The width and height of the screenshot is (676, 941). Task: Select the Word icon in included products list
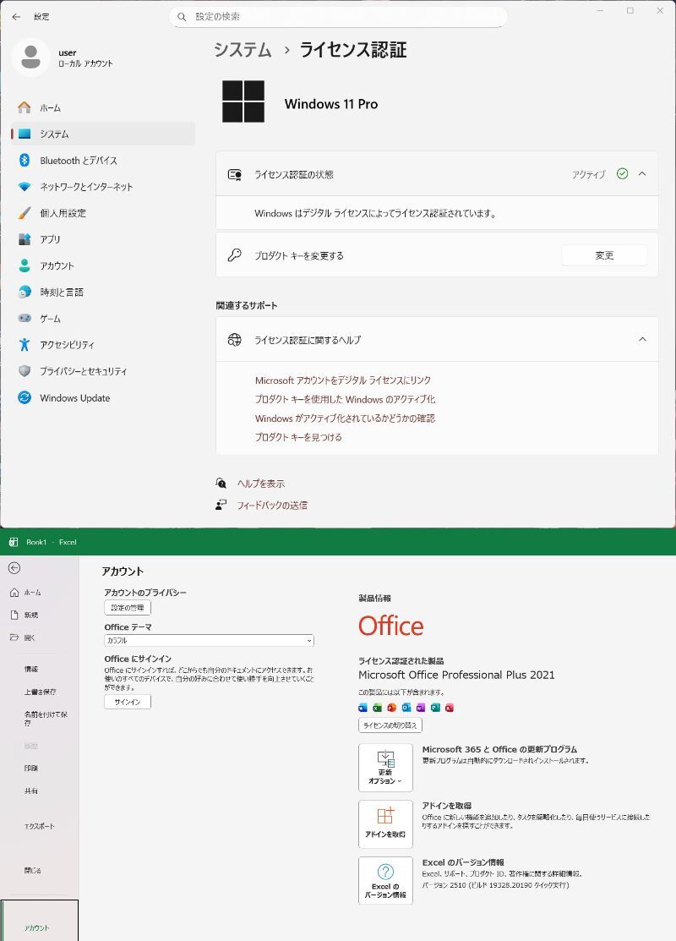363,708
